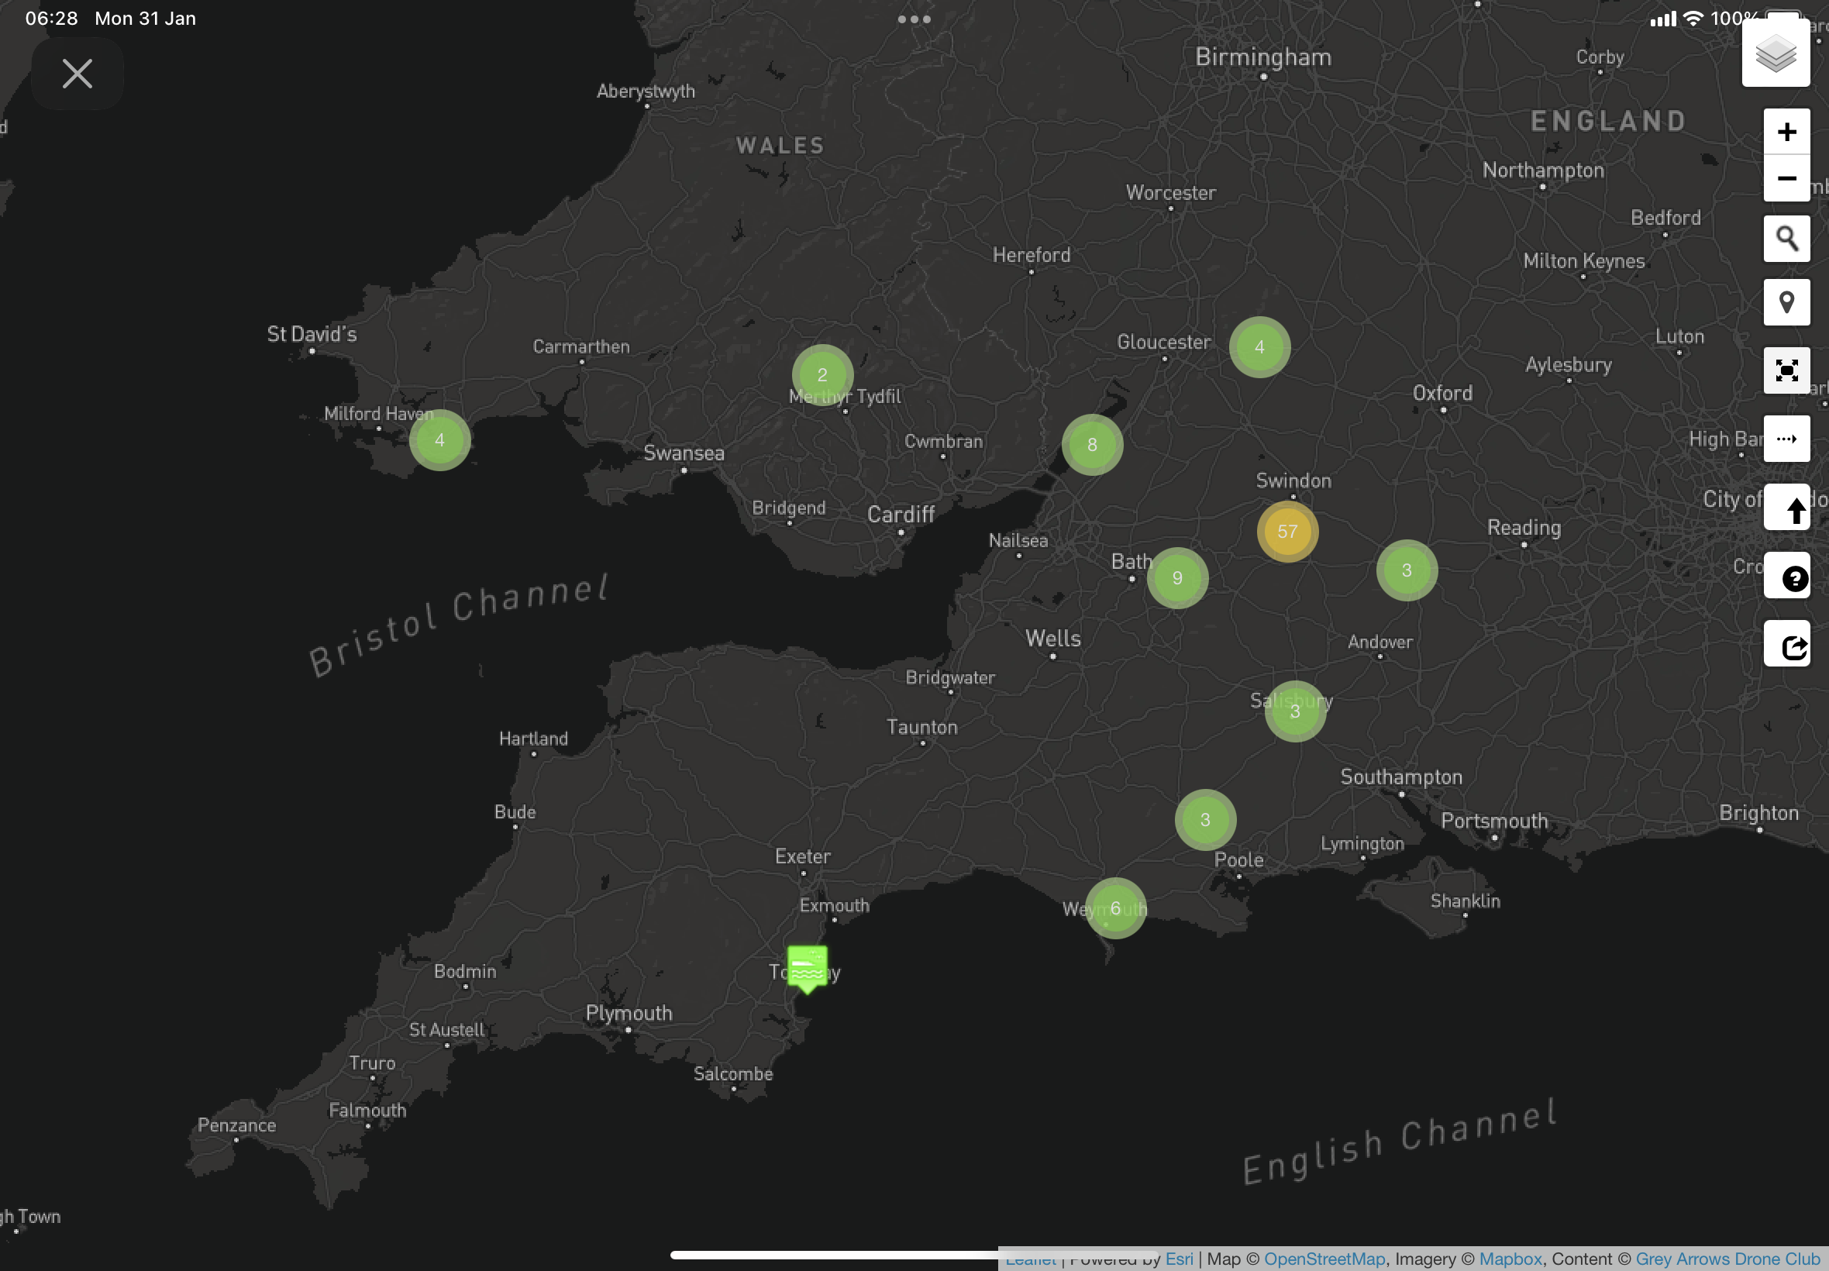
Task: Open the map layers selector
Action: coord(1775,53)
